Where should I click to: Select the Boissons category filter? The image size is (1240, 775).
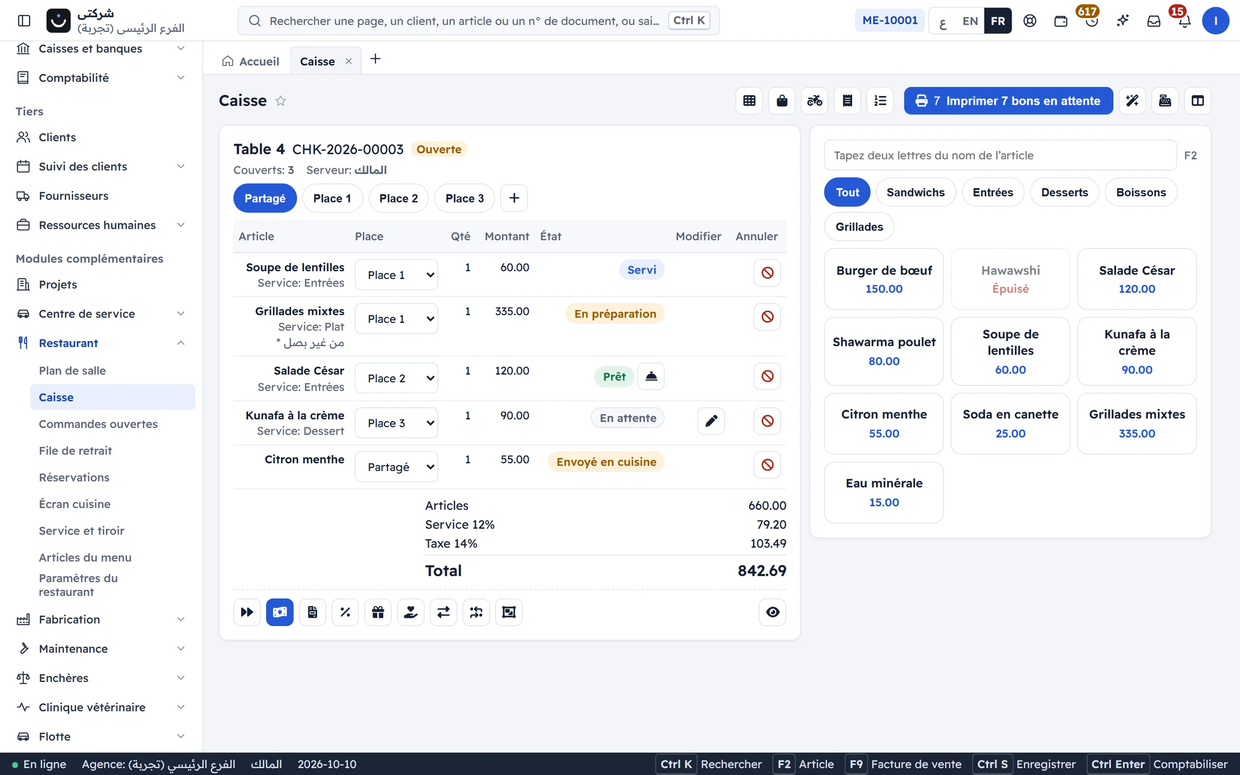(1141, 192)
